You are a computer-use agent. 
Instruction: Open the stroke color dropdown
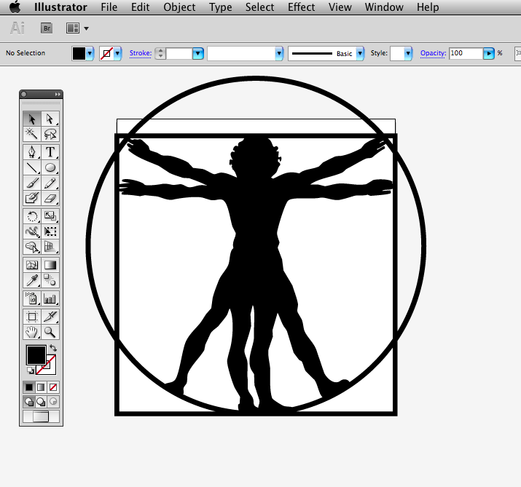pos(117,53)
